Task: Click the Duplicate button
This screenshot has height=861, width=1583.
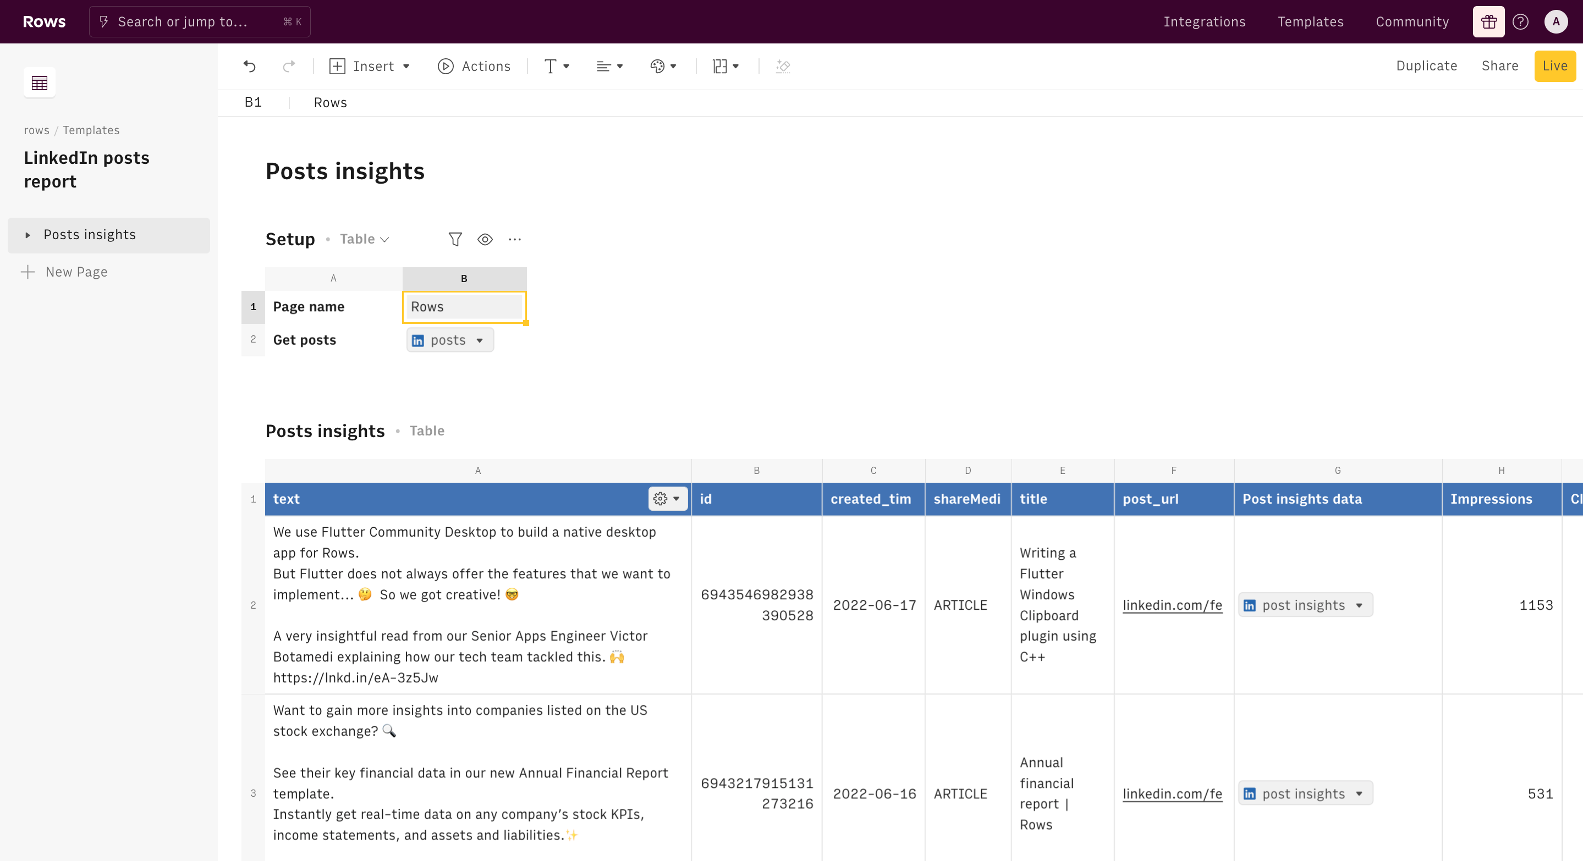Action: pyautogui.click(x=1426, y=67)
